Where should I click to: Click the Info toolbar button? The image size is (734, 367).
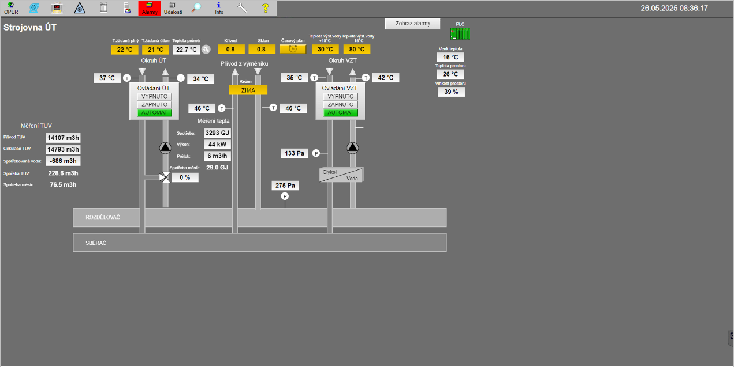(219, 8)
